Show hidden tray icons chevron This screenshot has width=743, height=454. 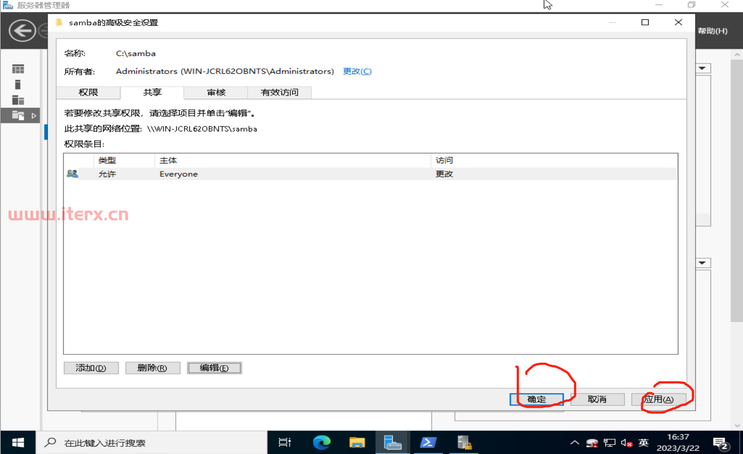[575, 442]
